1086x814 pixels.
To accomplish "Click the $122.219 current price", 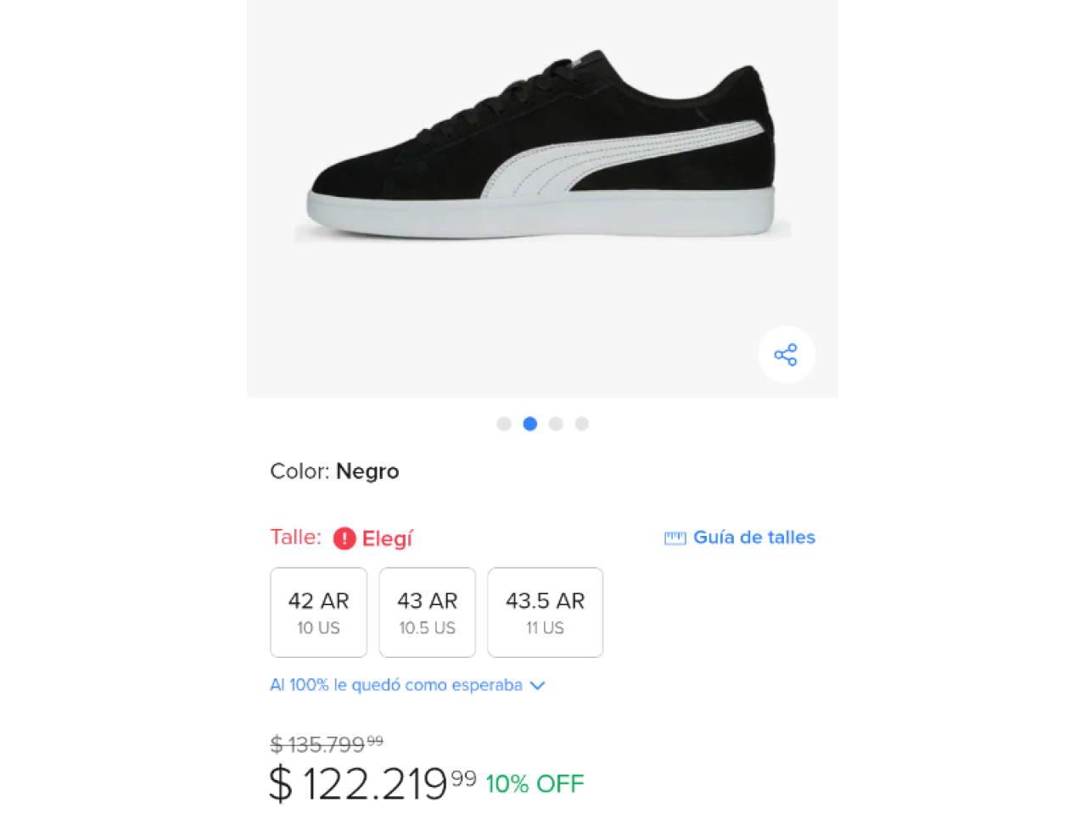I will [372, 783].
